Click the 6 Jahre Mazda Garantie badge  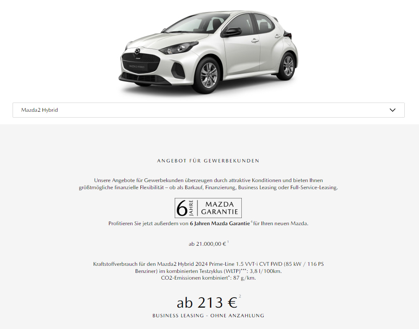pyautogui.click(x=208, y=208)
